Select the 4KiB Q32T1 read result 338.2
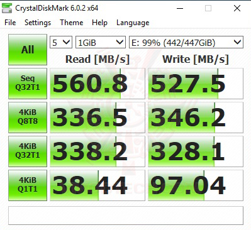Viewport: 251px width, 230px height. click(98, 151)
